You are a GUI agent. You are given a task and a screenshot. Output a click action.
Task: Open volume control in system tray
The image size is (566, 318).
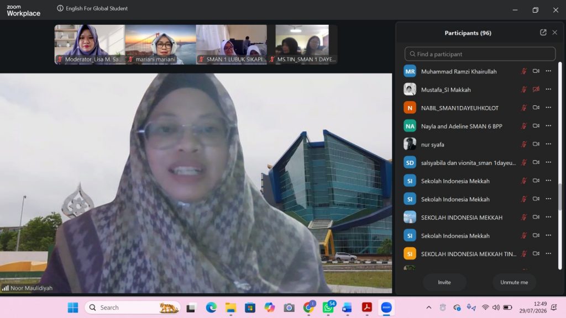[x=496, y=308]
